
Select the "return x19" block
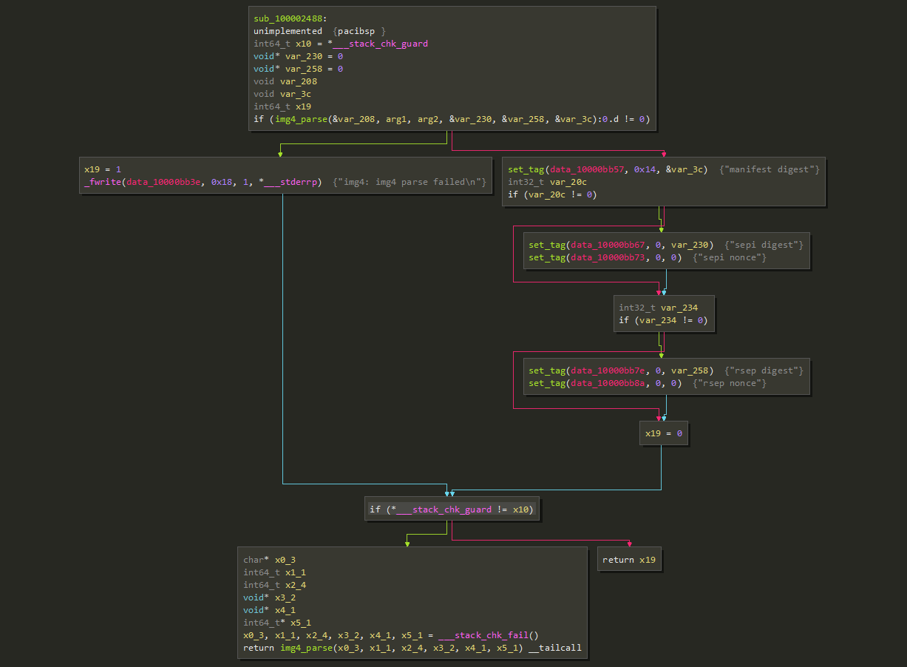[x=628, y=560]
